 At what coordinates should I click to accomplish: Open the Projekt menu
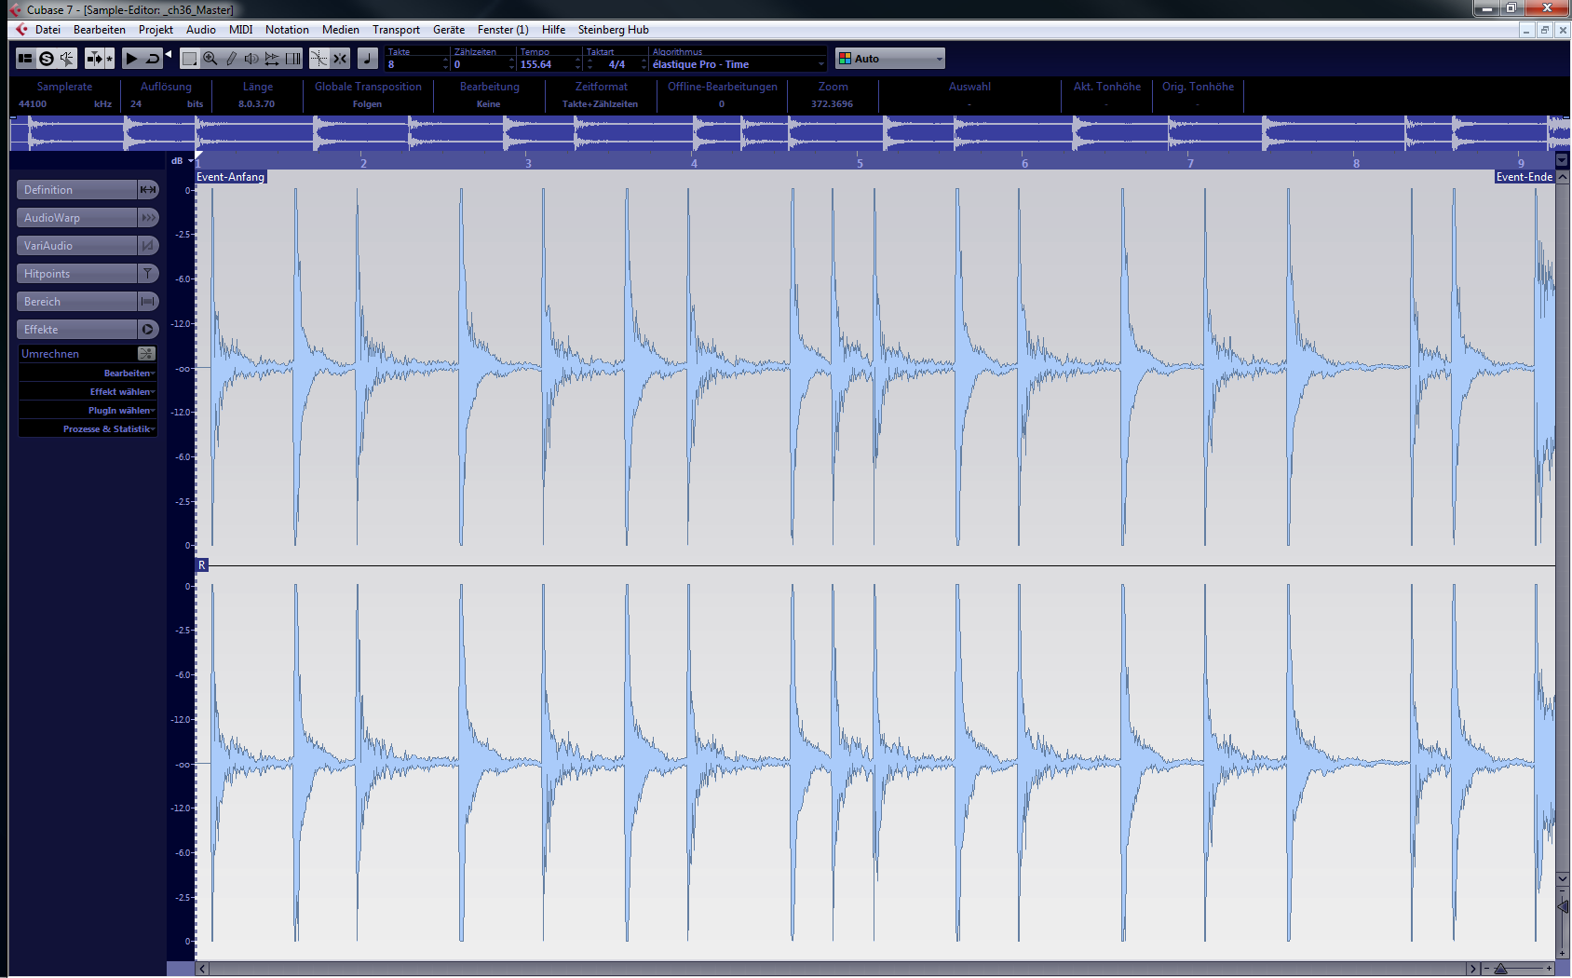click(156, 30)
